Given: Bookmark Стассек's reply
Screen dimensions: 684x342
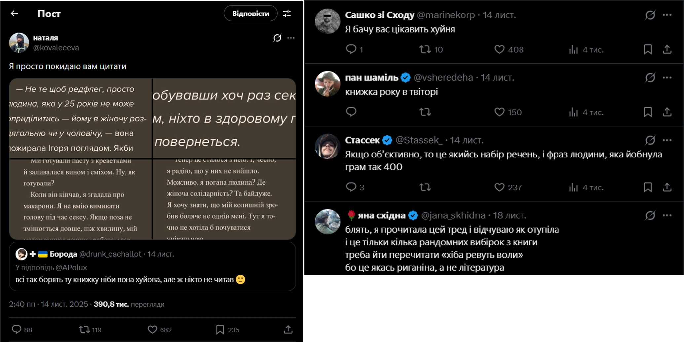Looking at the screenshot, I should click(x=648, y=187).
